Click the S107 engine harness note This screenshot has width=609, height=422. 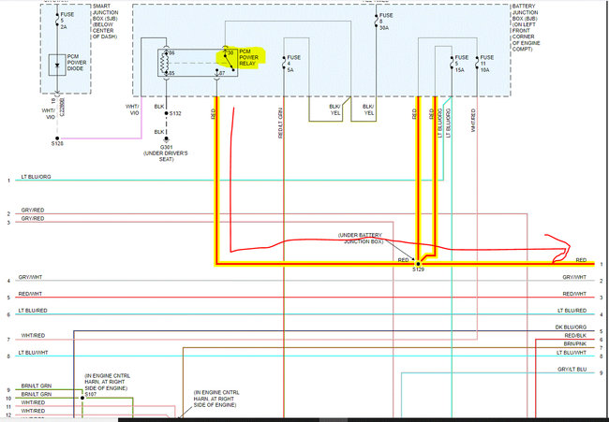point(107,382)
